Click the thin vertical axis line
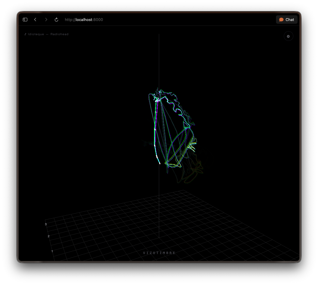This screenshot has width=318, height=285. (x=159, y=61)
